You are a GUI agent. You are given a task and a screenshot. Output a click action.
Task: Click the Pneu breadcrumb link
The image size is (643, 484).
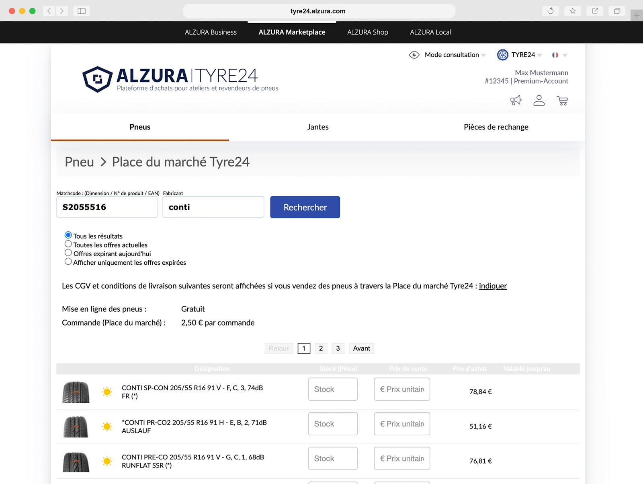tap(79, 162)
